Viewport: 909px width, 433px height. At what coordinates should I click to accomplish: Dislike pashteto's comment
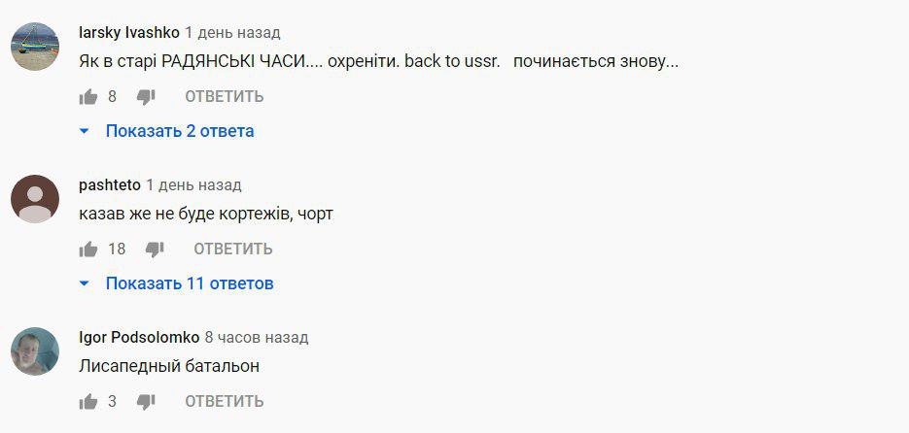(155, 249)
